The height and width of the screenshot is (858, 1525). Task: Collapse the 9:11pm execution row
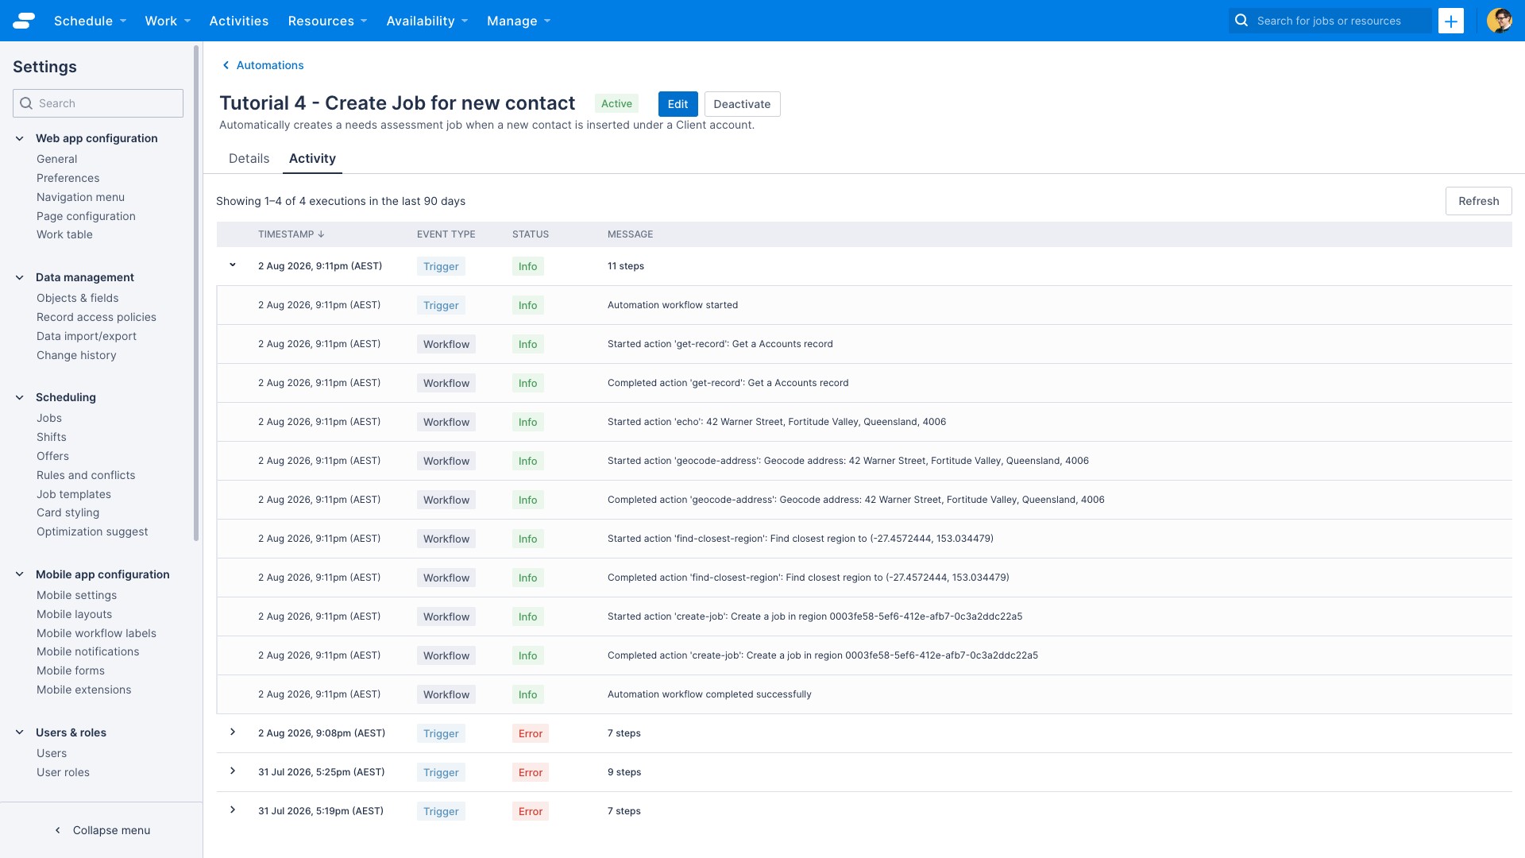233,265
